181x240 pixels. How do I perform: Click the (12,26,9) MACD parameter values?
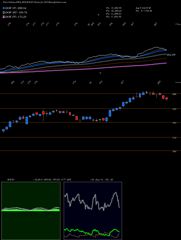(x=47, y=180)
